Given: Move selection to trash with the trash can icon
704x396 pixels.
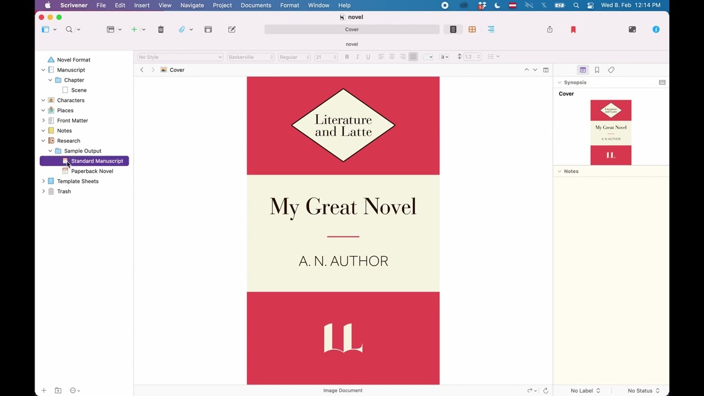Looking at the screenshot, I should pyautogui.click(x=161, y=29).
